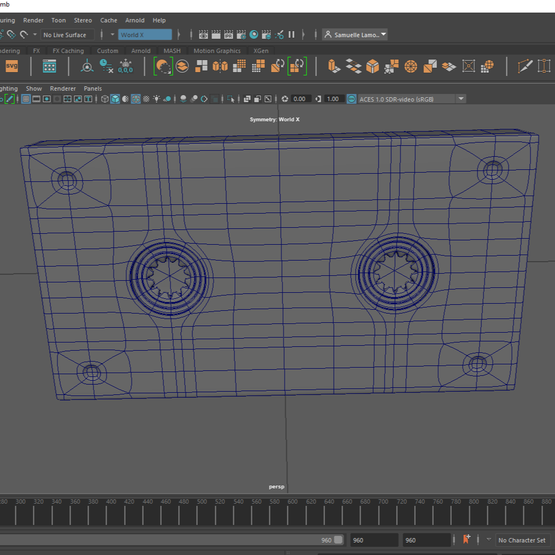Open the Arnold menu
Screen dimensions: 555x555
pyautogui.click(x=135, y=20)
